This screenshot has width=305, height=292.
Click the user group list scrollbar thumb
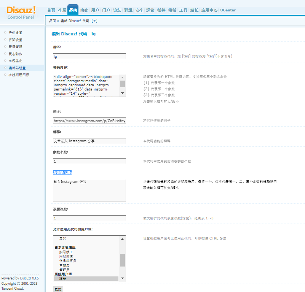122,260
